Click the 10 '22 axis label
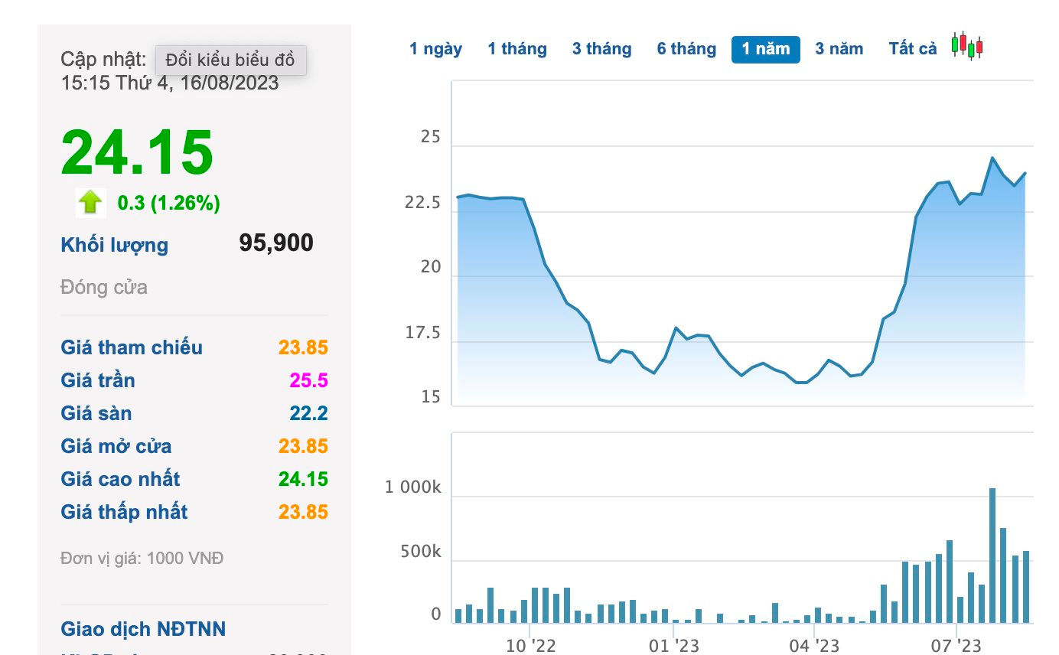 (x=530, y=646)
